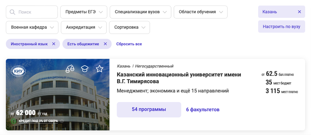Click the КИУ university logo

pyautogui.click(x=18, y=71)
